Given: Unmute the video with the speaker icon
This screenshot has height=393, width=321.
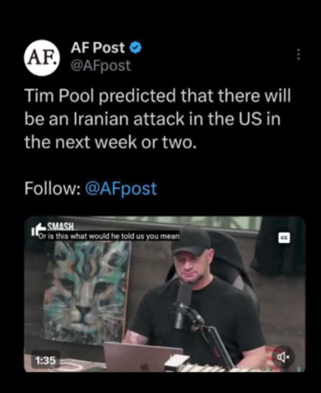Looking at the screenshot, I should pos(283,357).
